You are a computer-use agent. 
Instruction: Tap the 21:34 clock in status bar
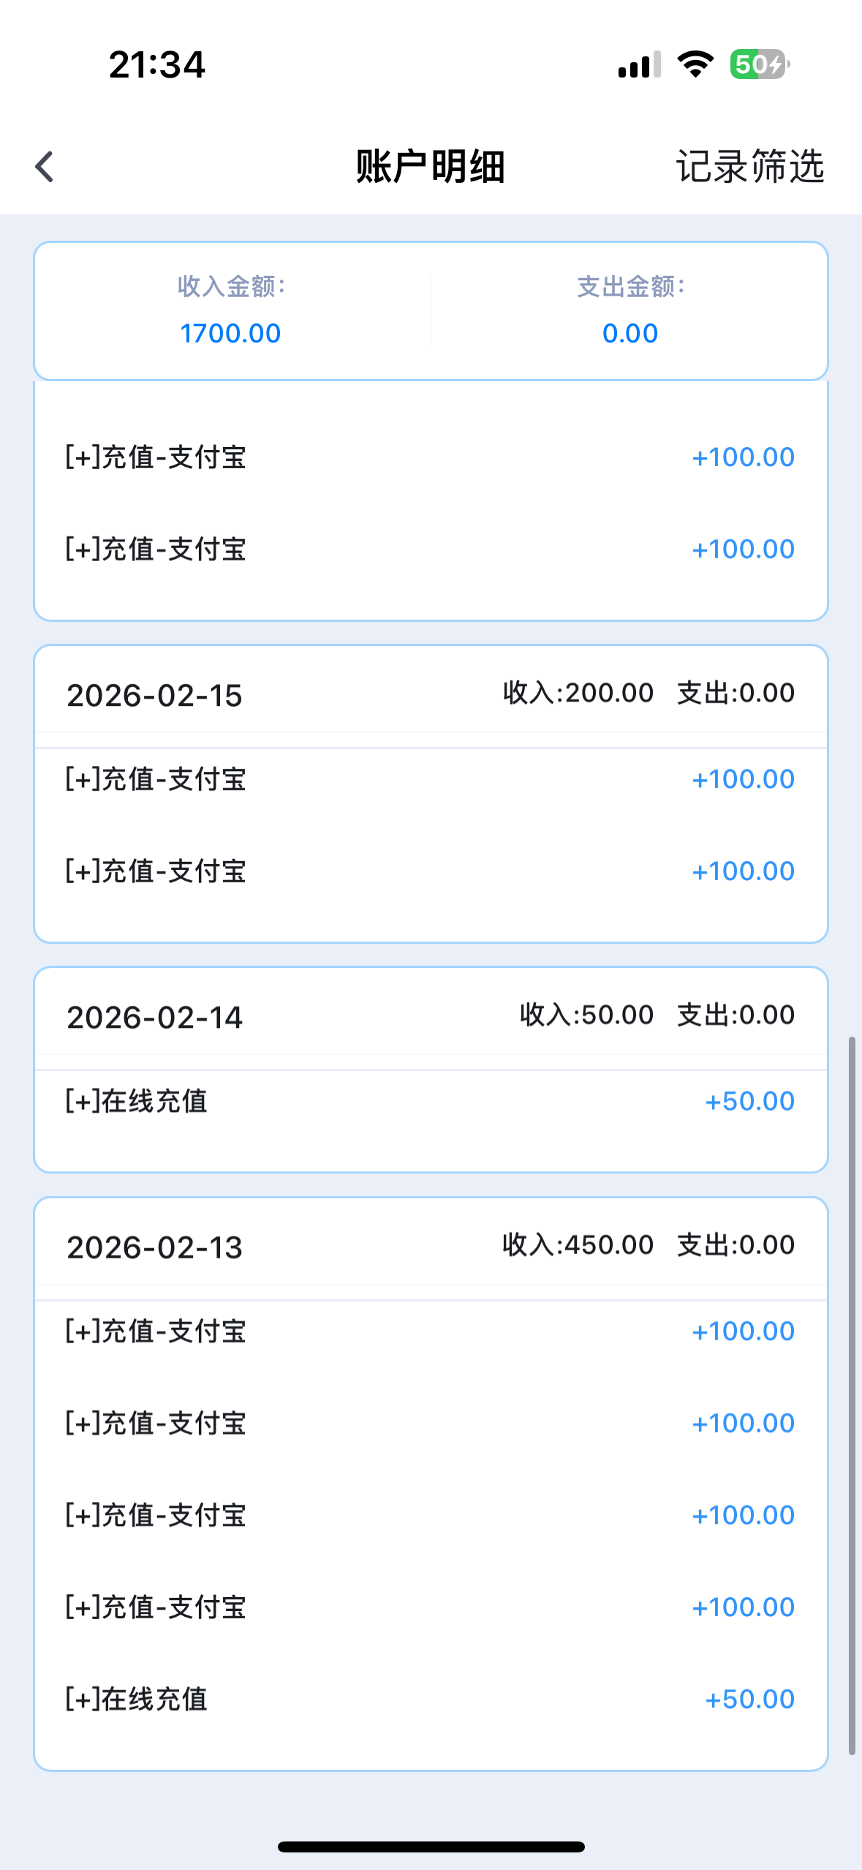coord(157,64)
